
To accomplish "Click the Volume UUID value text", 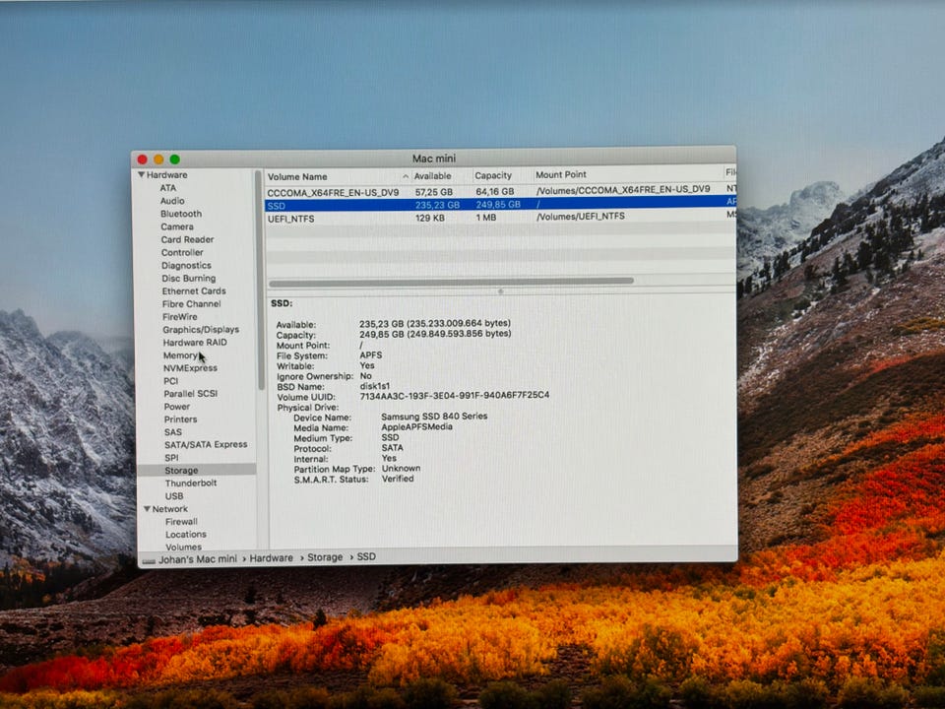I will 455,396.
